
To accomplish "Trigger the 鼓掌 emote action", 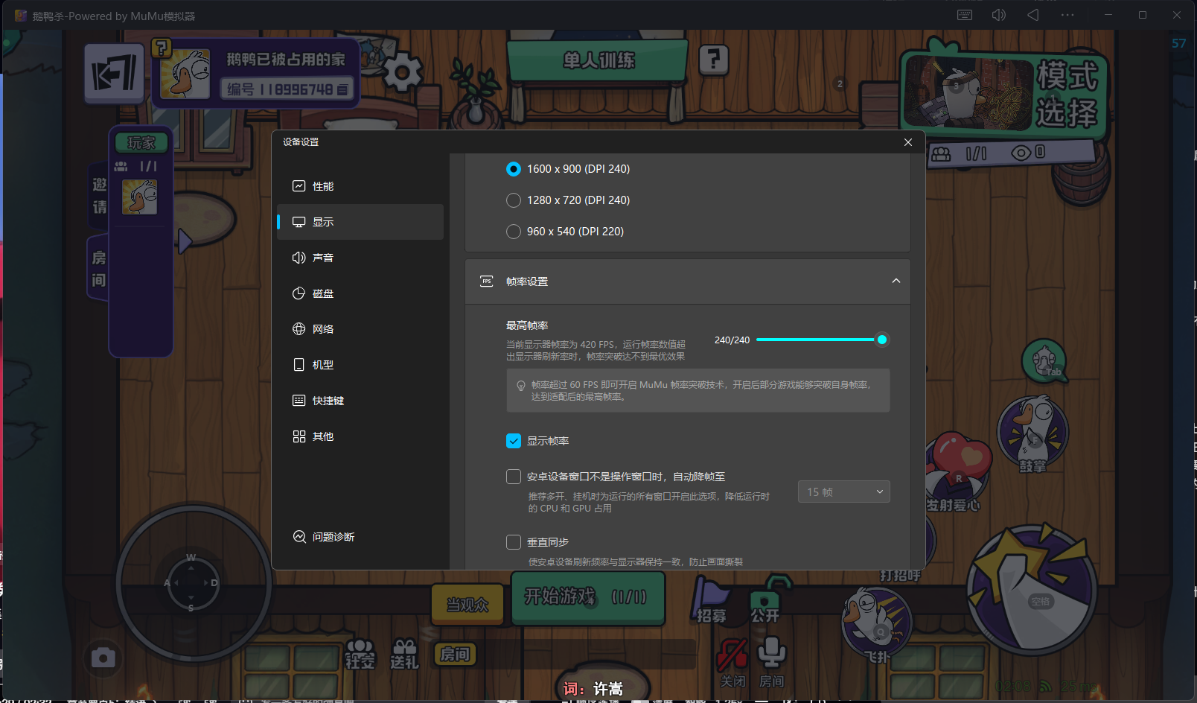I will tap(1033, 434).
